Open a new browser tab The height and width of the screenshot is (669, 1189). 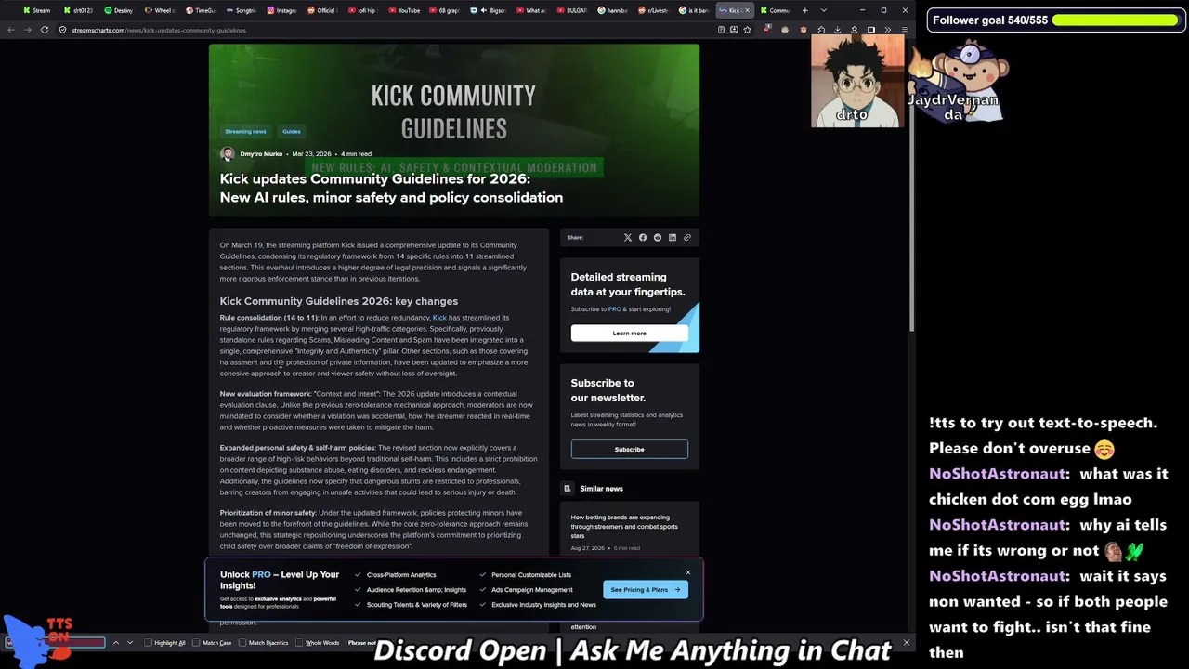[804, 10]
